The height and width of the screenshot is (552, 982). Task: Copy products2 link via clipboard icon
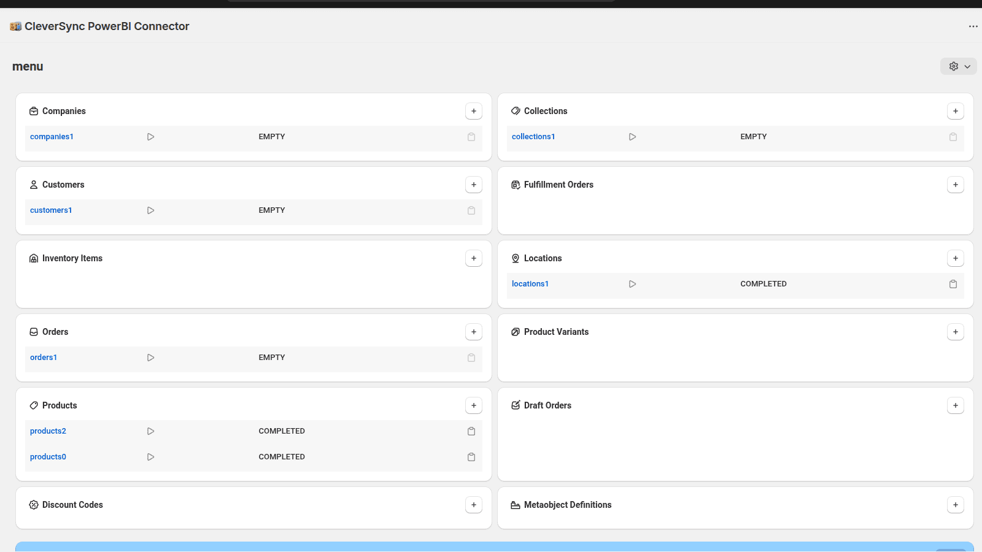[x=471, y=431]
